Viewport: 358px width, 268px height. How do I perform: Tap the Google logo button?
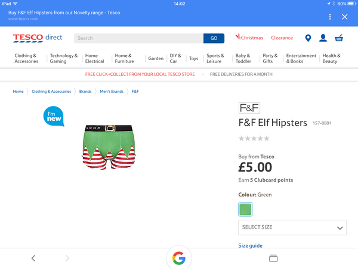coord(179,258)
